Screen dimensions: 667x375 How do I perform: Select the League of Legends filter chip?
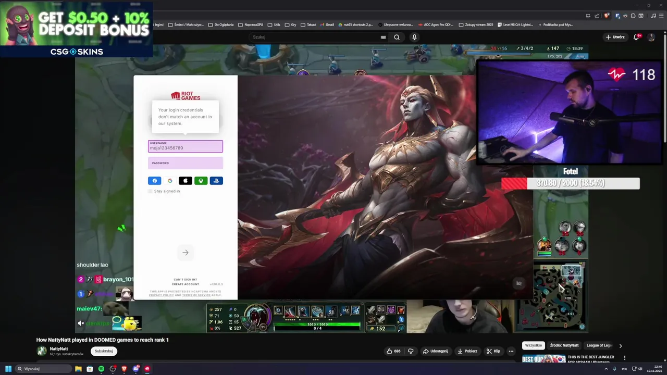pyautogui.click(x=599, y=345)
